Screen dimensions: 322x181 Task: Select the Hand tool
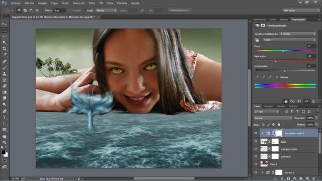click(5, 136)
